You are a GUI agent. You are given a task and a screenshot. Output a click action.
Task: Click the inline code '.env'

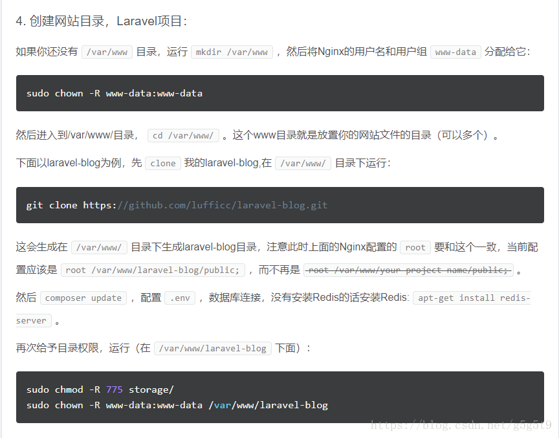(180, 298)
